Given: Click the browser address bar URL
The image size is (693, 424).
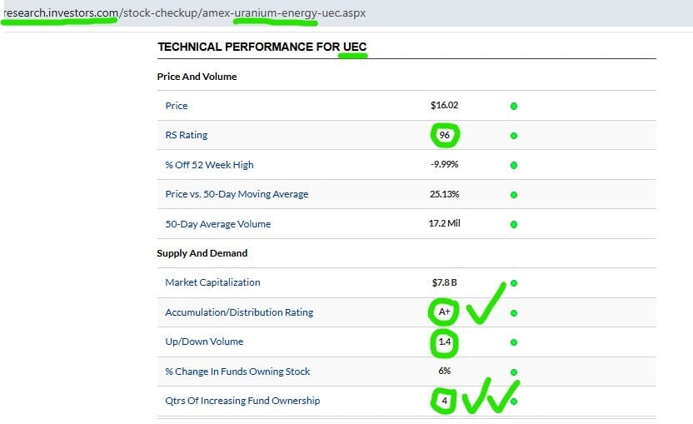Looking at the screenshot, I should (x=185, y=12).
